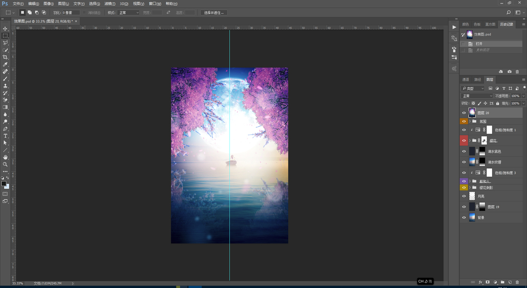
Task: Hide the 背景 layer
Action: click(x=464, y=218)
